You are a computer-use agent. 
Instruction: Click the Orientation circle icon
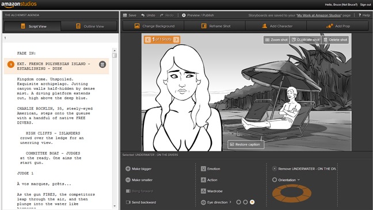coord(275,180)
